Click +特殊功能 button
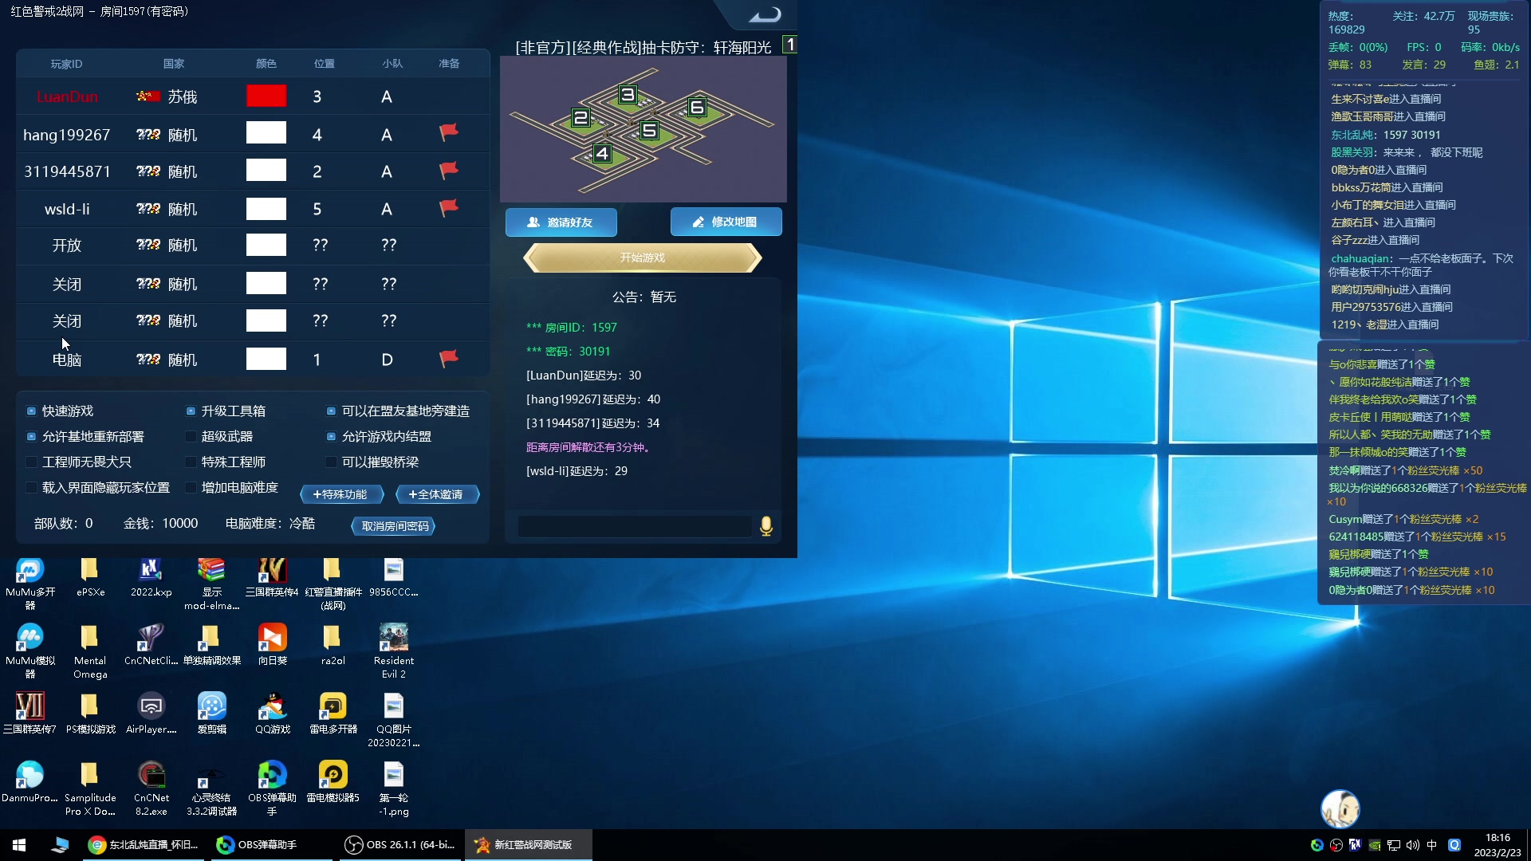Screen dimensions: 1531x861 pyautogui.click(x=341, y=494)
